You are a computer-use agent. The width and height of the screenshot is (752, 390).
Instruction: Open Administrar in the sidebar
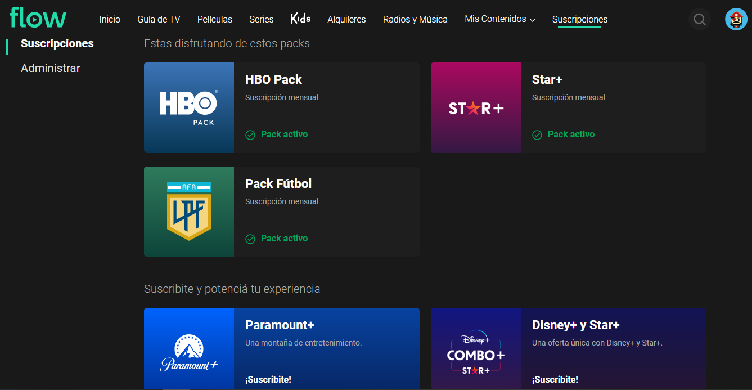coord(51,68)
